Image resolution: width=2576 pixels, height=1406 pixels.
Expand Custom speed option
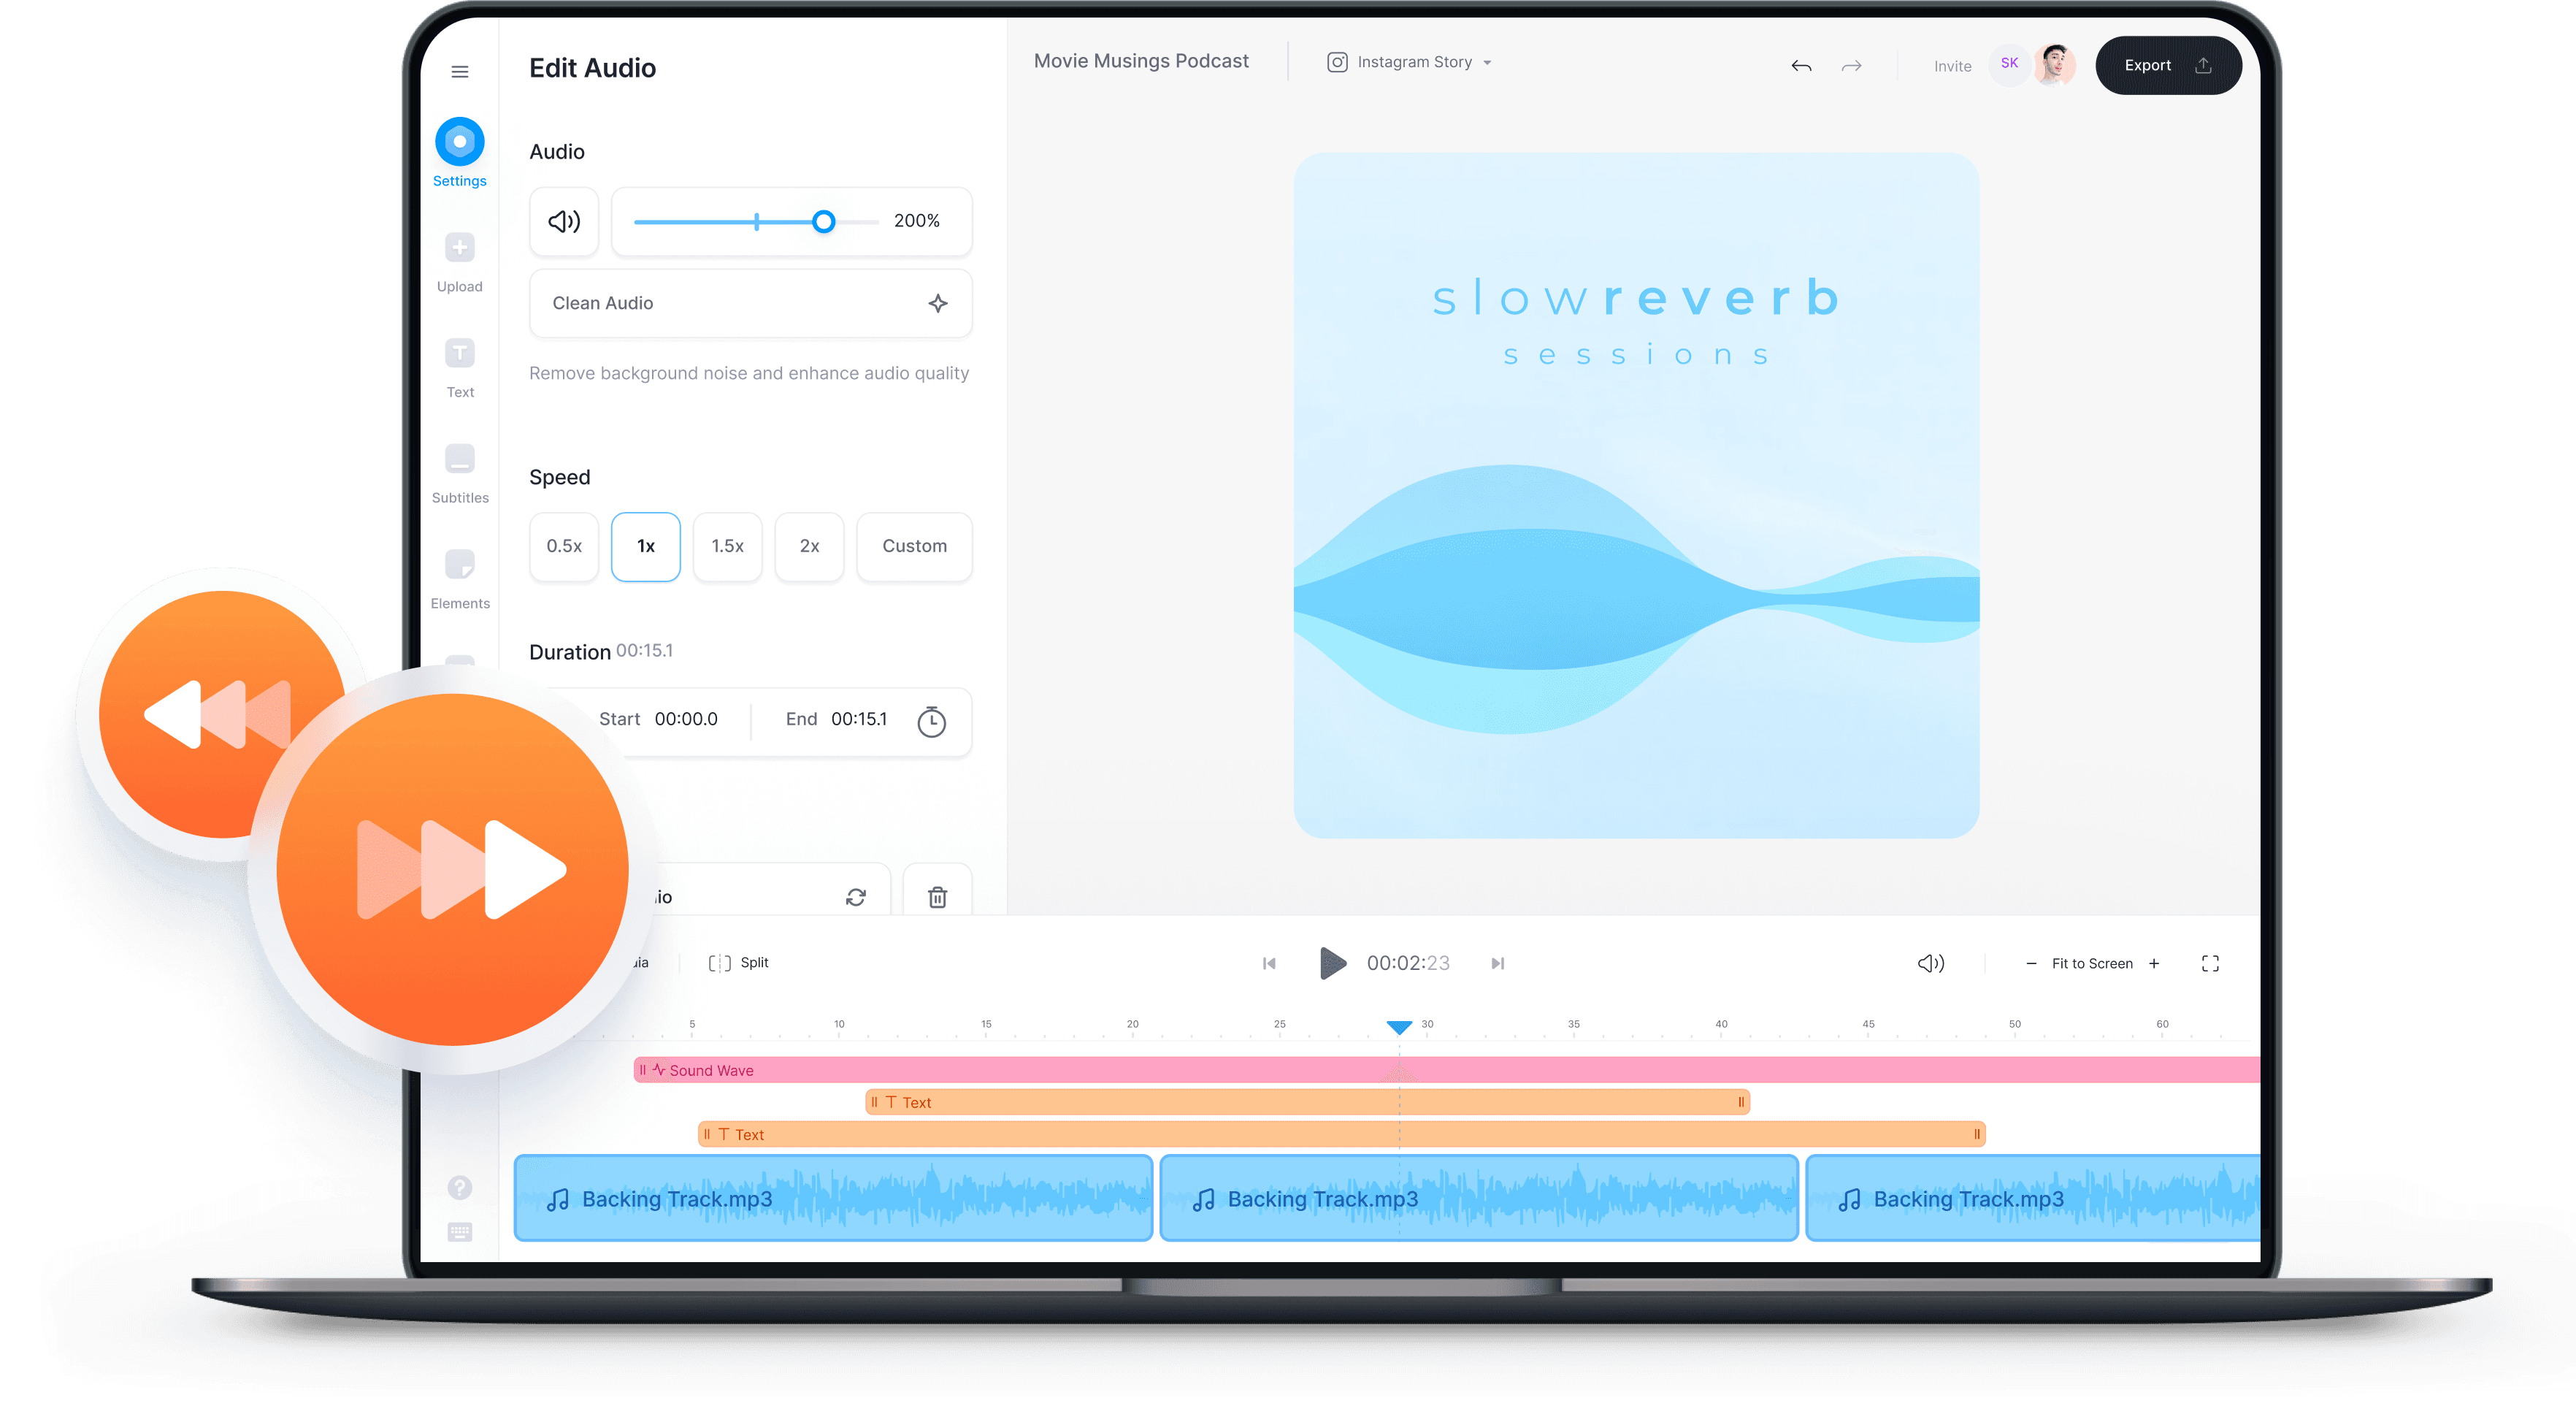click(x=913, y=543)
